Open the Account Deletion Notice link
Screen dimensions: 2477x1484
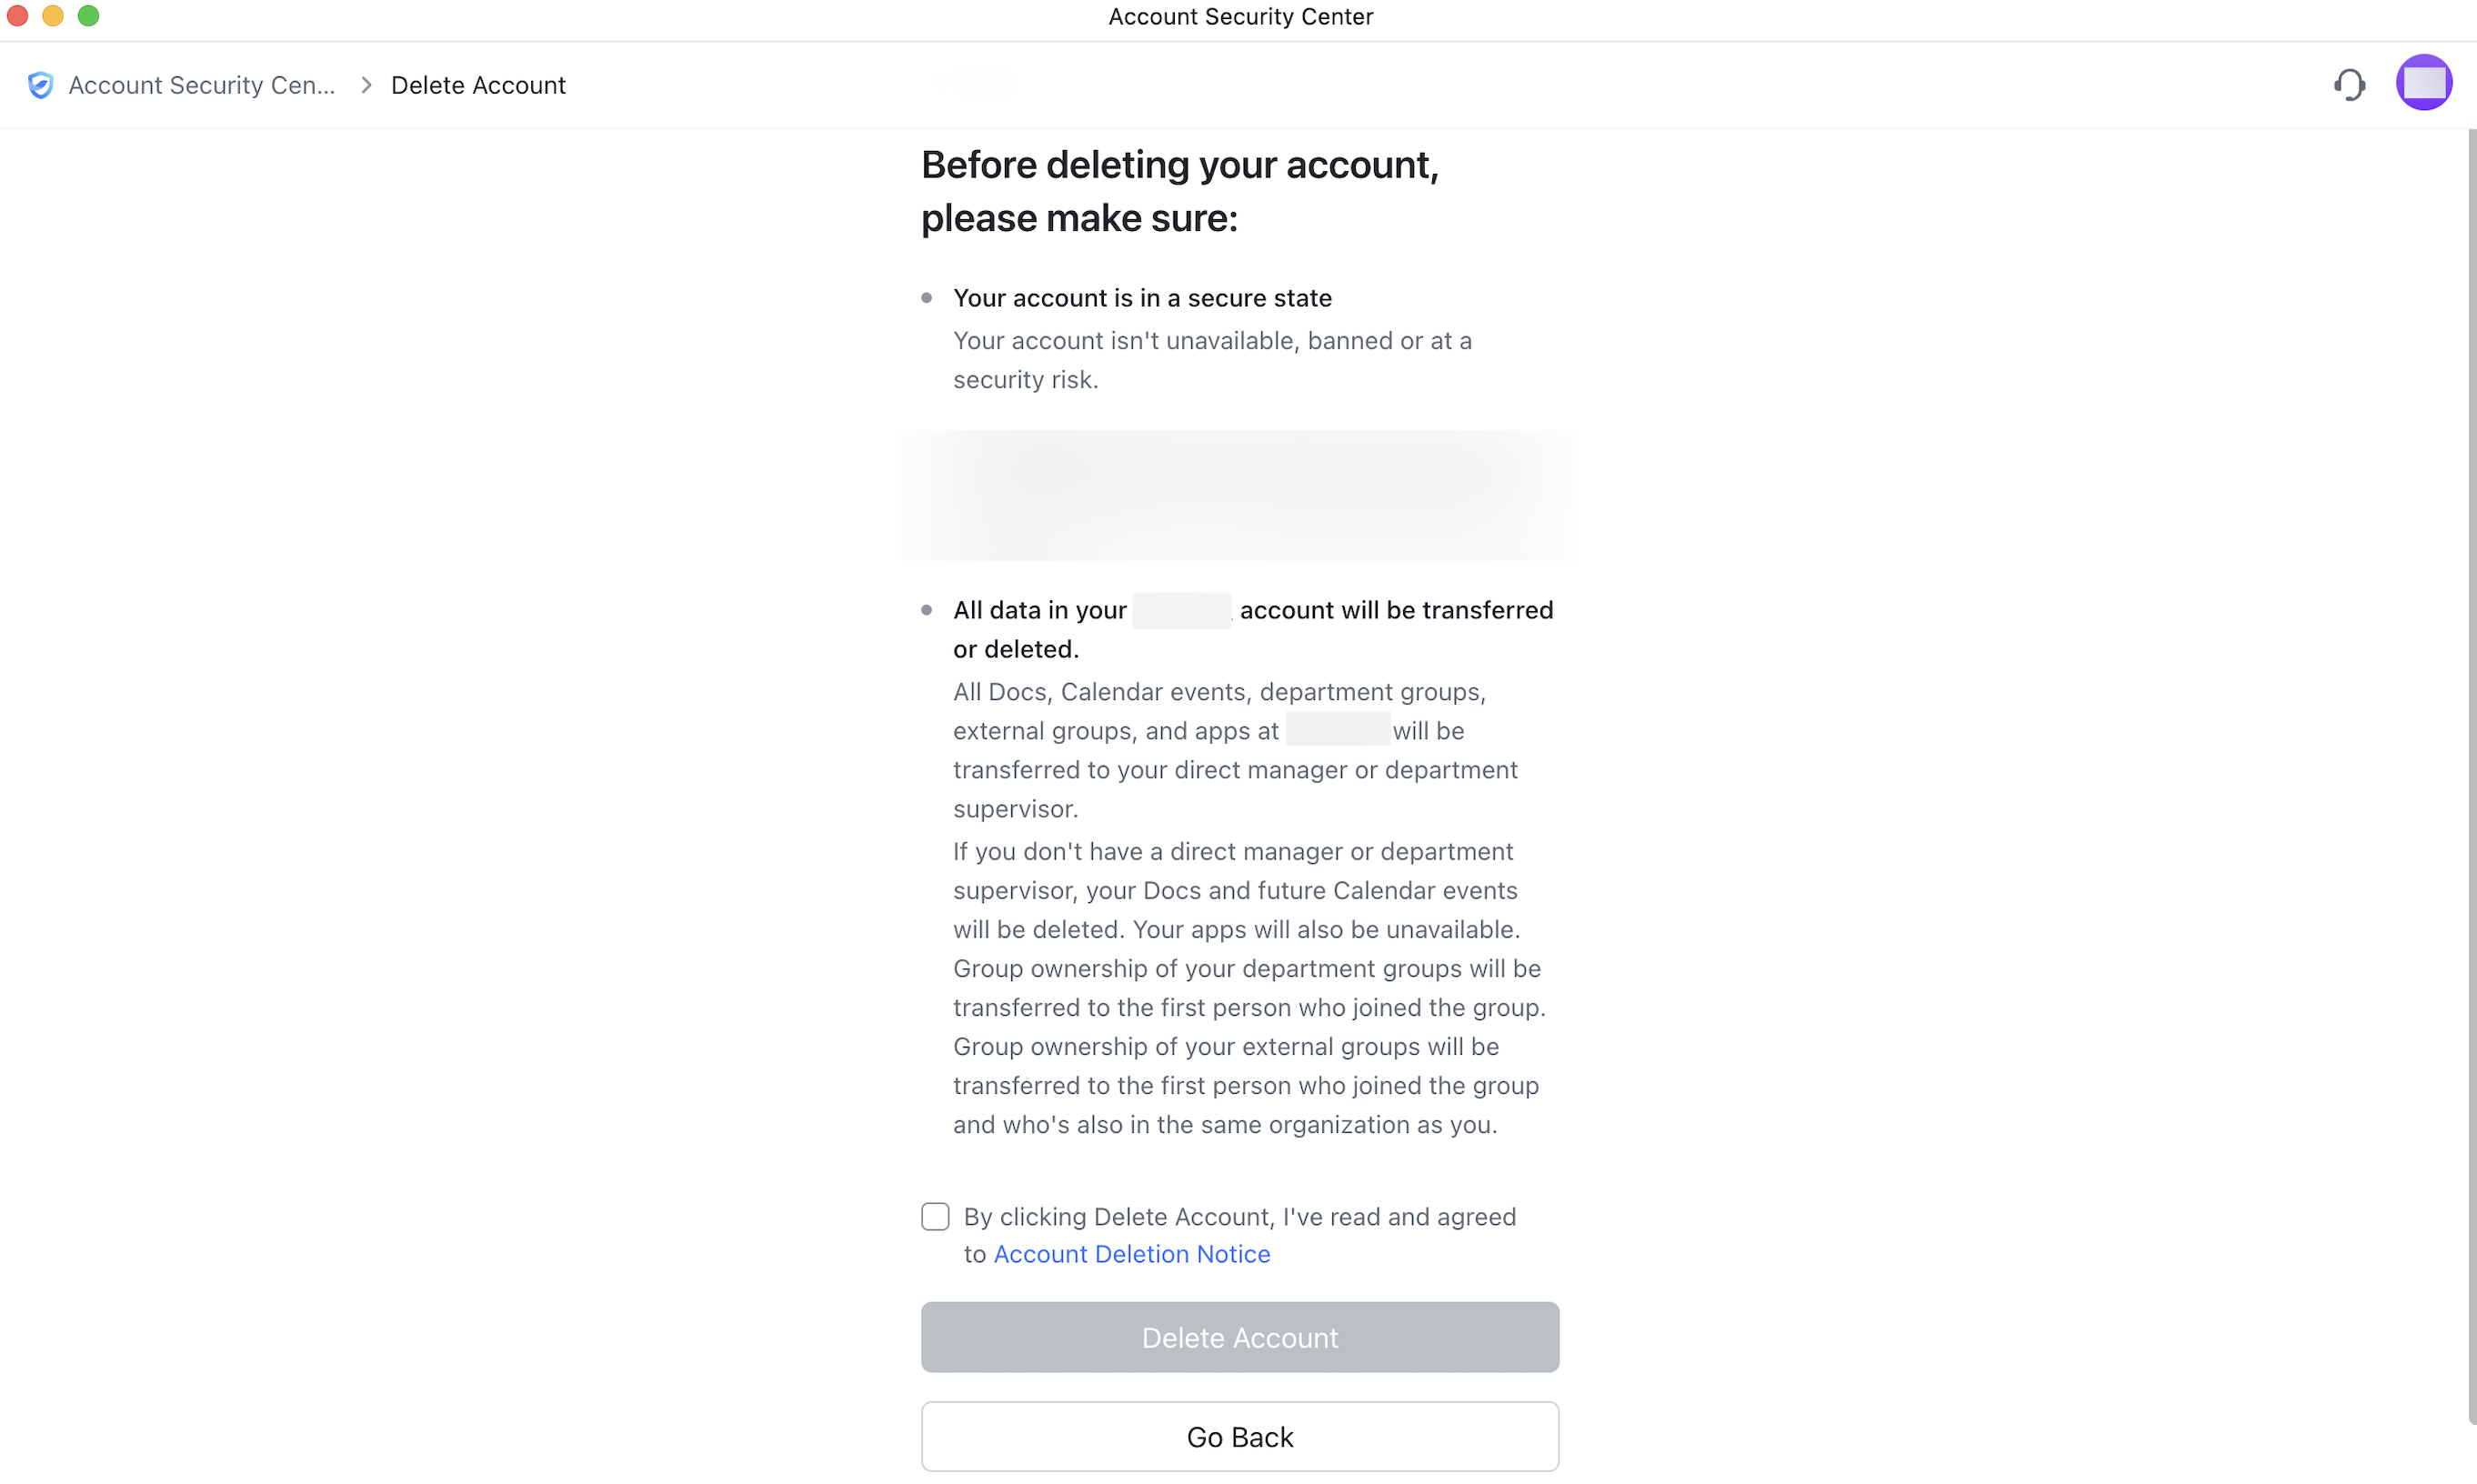(1131, 1254)
